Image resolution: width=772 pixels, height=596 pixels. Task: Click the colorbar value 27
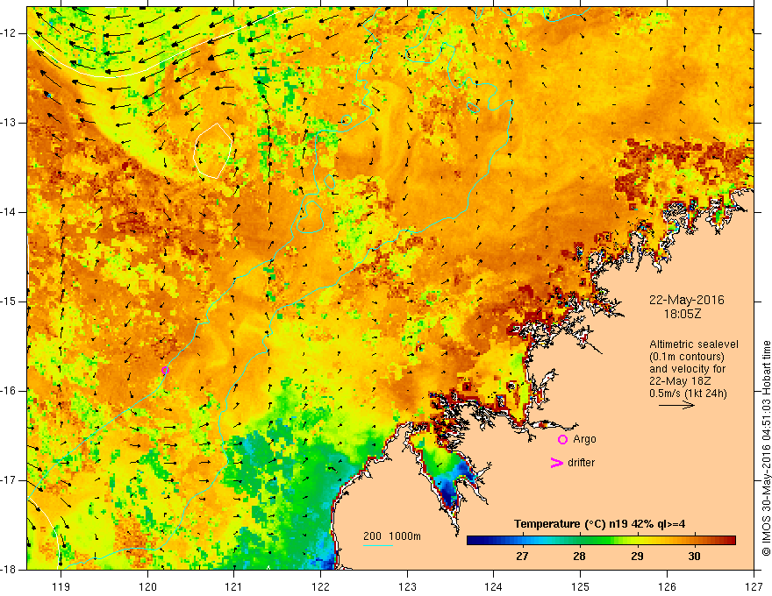tap(522, 557)
